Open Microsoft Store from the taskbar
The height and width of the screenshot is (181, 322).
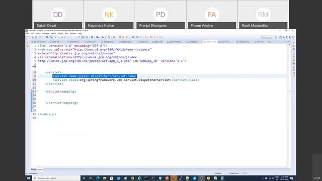tap(112, 178)
